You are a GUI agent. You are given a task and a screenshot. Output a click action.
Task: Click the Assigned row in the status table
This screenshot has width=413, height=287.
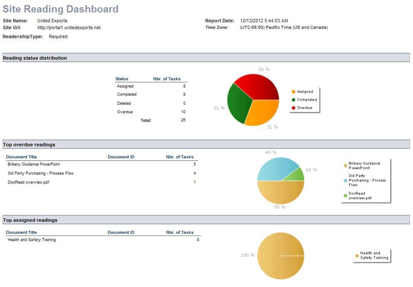tap(151, 86)
